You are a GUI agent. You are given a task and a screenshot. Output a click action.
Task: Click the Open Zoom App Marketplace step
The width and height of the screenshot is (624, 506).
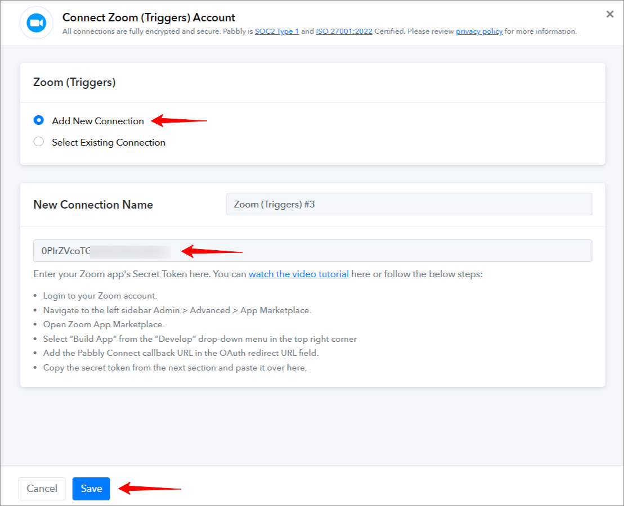point(104,324)
